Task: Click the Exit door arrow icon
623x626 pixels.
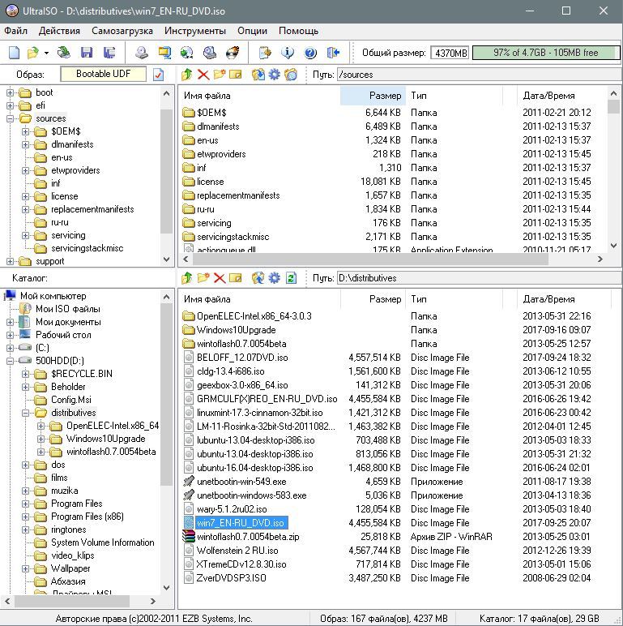Action: (333, 53)
